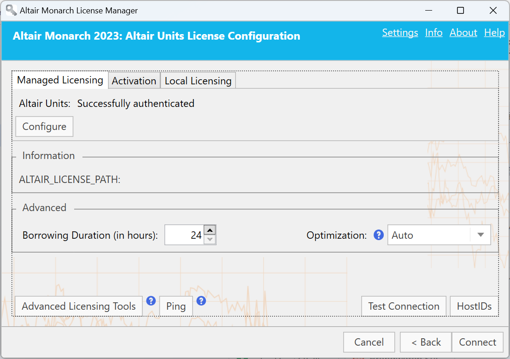Click the Configure button for Altair Units

tap(44, 127)
